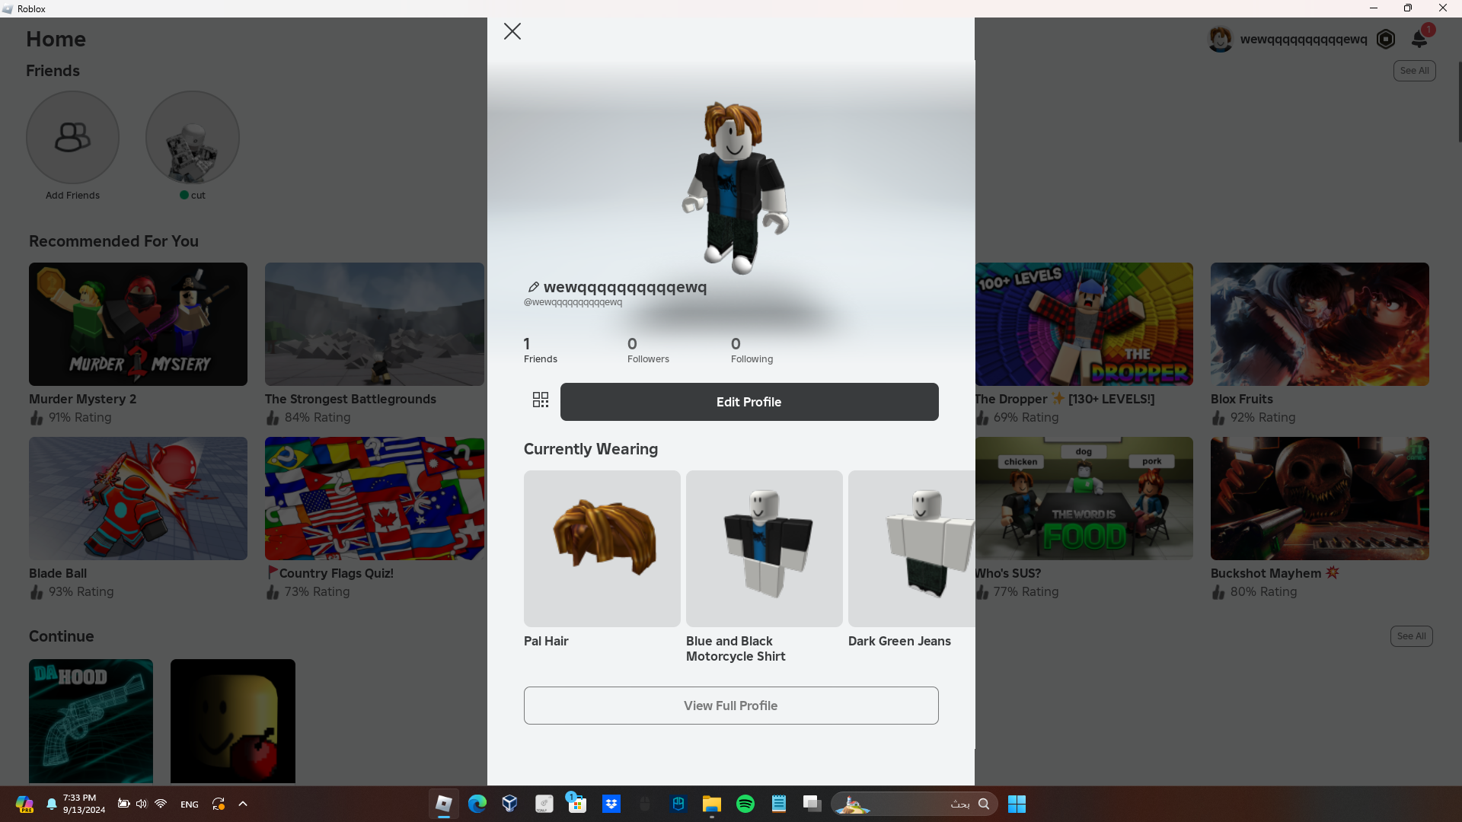The image size is (1462, 822).
Task: Open Dropbox from the taskbar
Action: pos(611,804)
